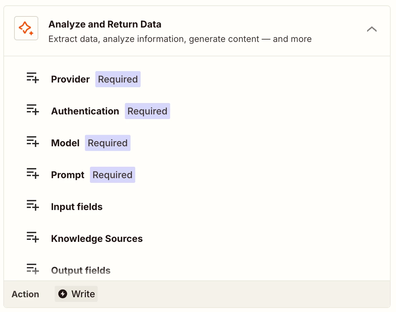The width and height of the screenshot is (396, 312).
Task: Select the Model field label
Action: [65, 143]
